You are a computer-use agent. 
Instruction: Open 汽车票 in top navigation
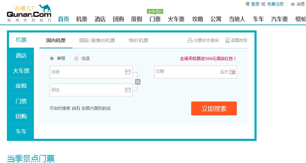tap(279, 19)
